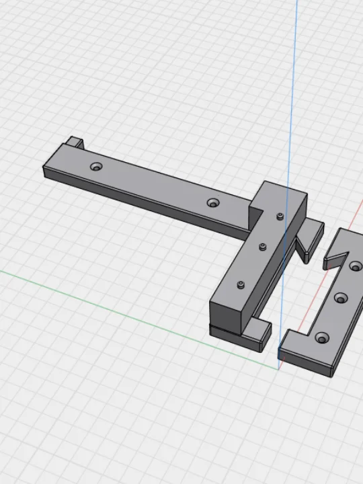The width and height of the screenshot is (363, 484).
Task: Click the small tab at the long arm's tip
Action: pyautogui.click(x=75, y=143)
